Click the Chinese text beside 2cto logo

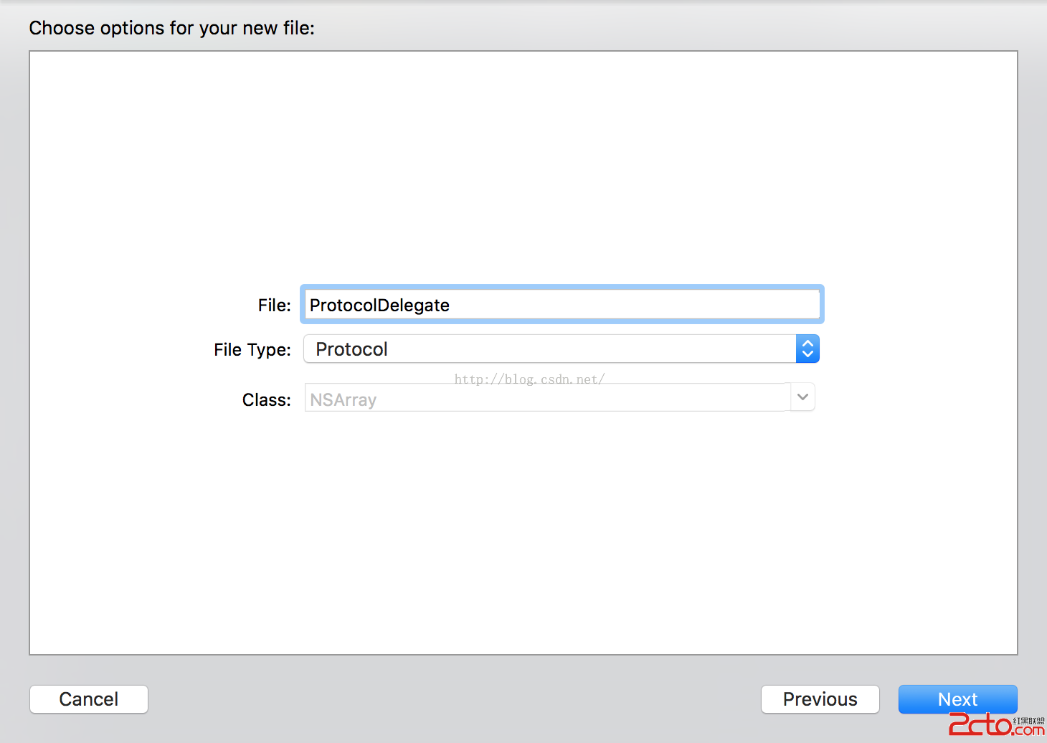coord(1029,720)
